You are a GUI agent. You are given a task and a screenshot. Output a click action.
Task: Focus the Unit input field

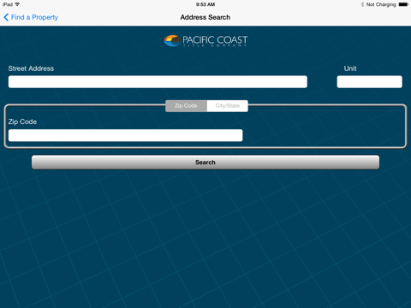click(x=370, y=82)
